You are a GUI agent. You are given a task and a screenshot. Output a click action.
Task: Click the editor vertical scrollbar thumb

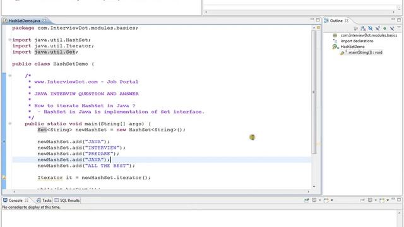coord(314,92)
